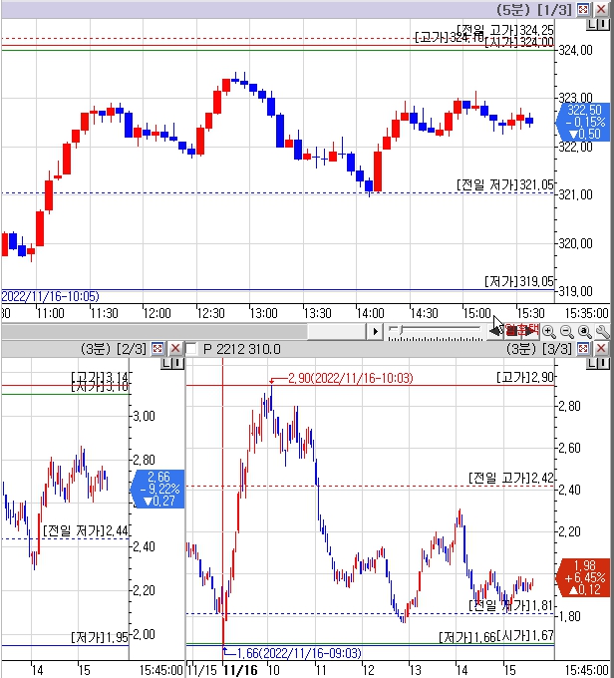
Task: Click the (5분) [1/3] pane title
Action: pos(534,10)
